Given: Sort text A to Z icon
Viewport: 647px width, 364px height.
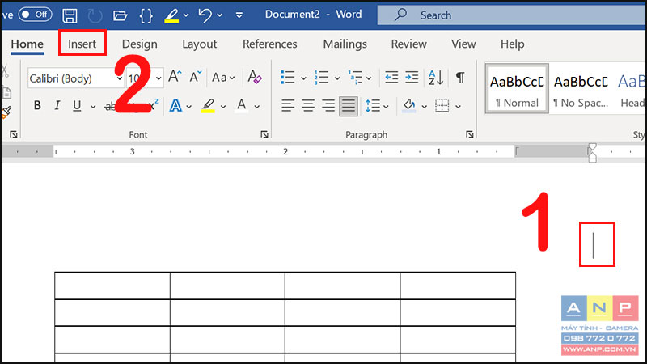Looking at the screenshot, I should 436,77.
